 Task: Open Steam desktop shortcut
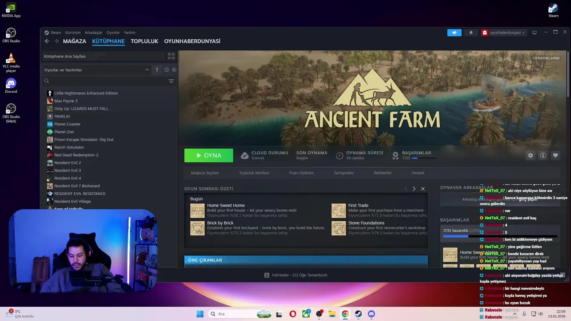pos(553,11)
